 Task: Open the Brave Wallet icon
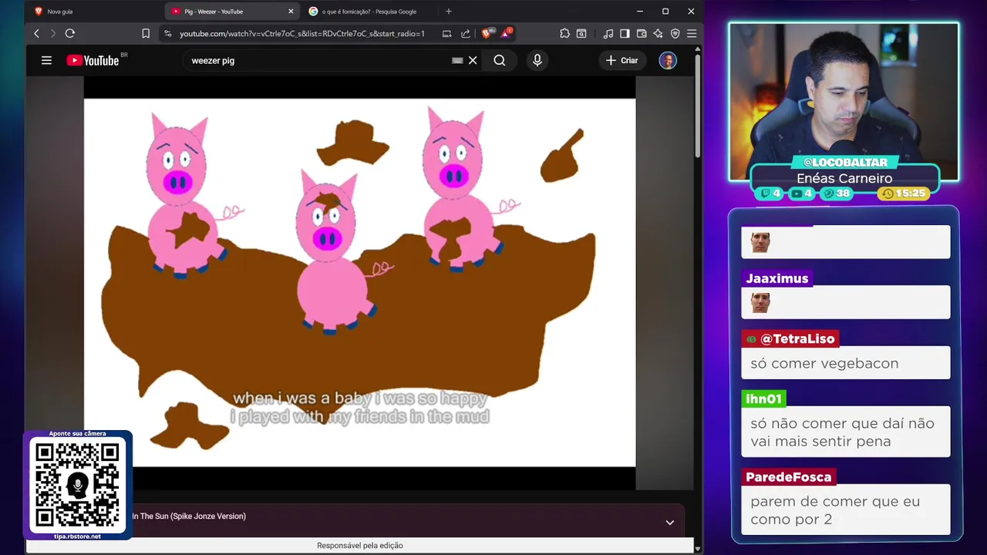[x=642, y=34]
